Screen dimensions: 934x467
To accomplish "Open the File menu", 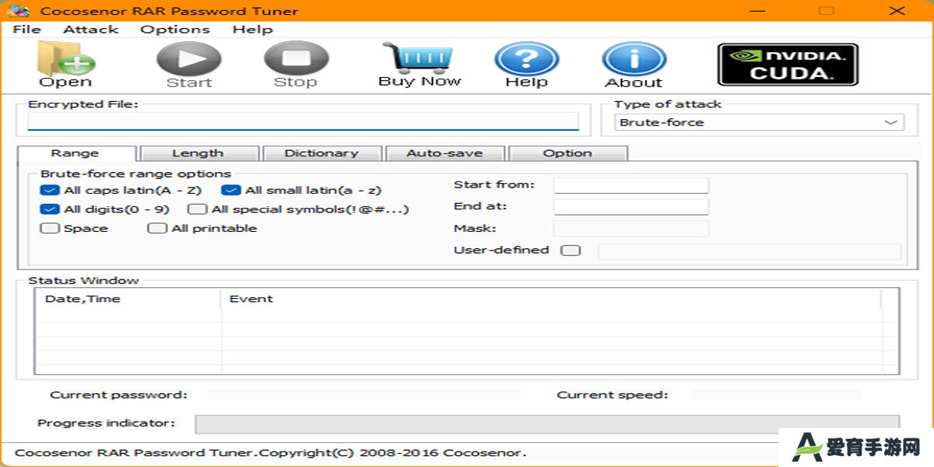I will (27, 30).
